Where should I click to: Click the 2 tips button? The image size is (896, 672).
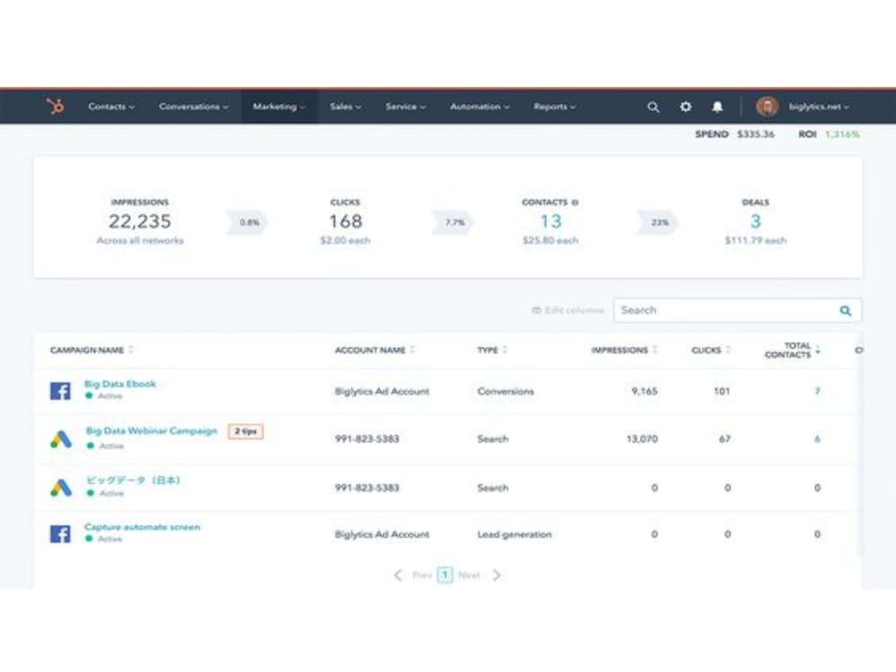click(x=246, y=431)
